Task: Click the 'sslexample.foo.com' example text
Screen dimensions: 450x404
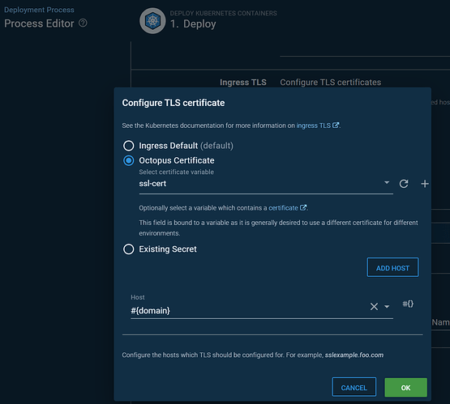Action: pos(354,355)
